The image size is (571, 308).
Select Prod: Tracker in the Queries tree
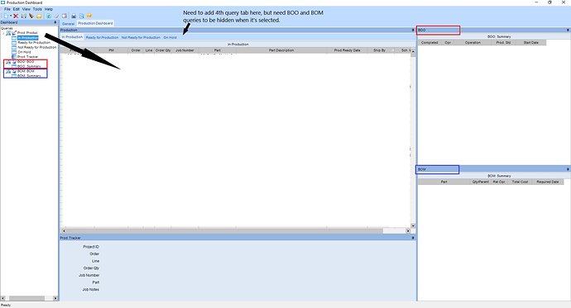[x=27, y=57]
